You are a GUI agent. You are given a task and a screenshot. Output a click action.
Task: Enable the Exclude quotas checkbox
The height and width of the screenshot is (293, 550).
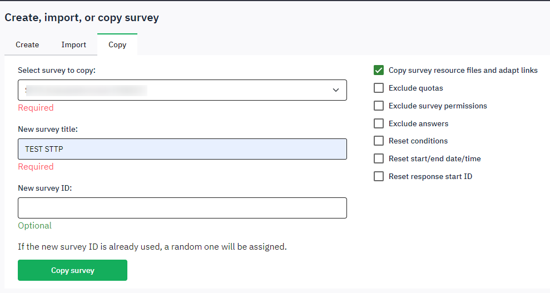(379, 88)
